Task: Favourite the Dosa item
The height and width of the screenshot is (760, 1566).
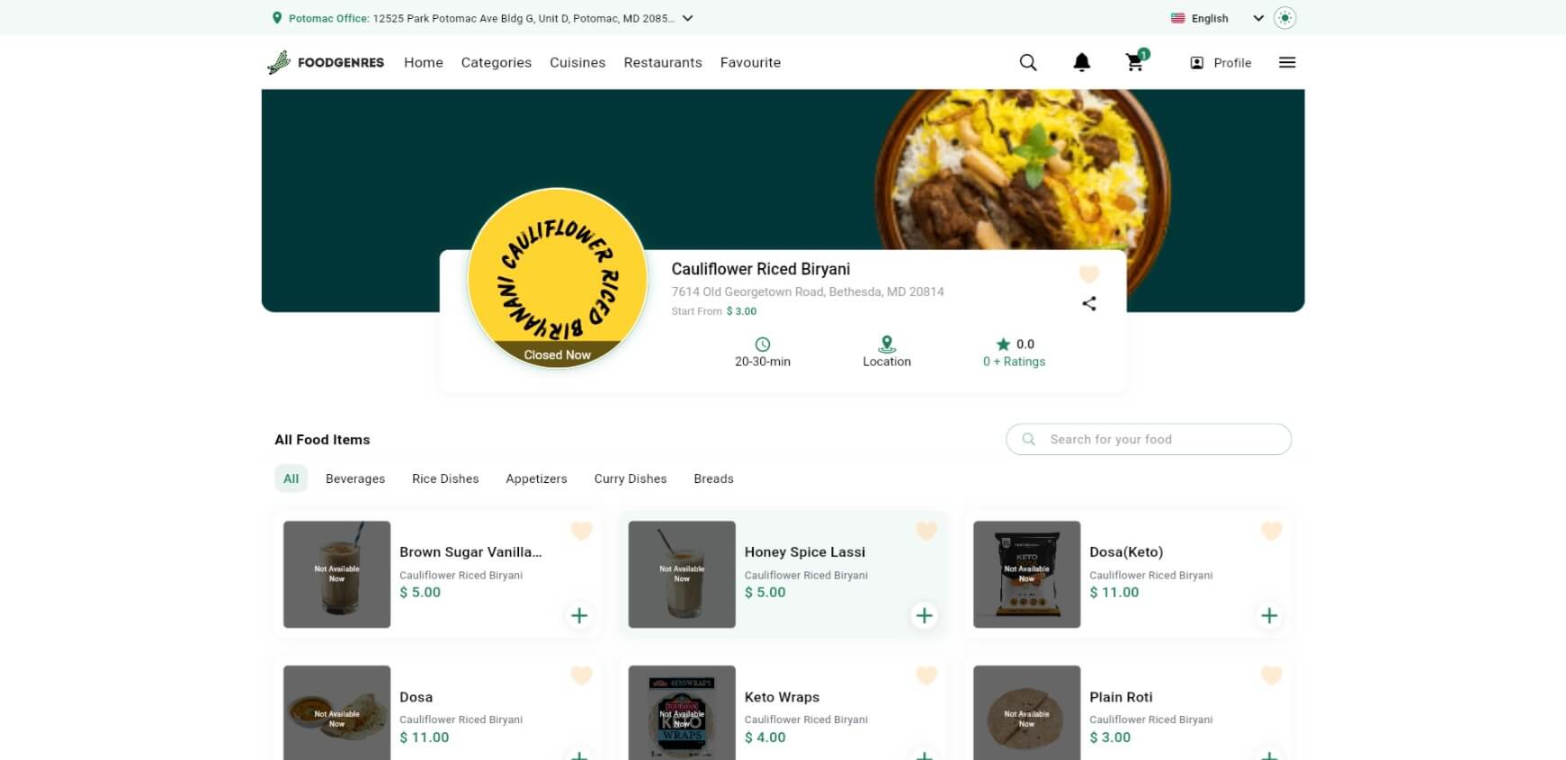Action: point(582,675)
